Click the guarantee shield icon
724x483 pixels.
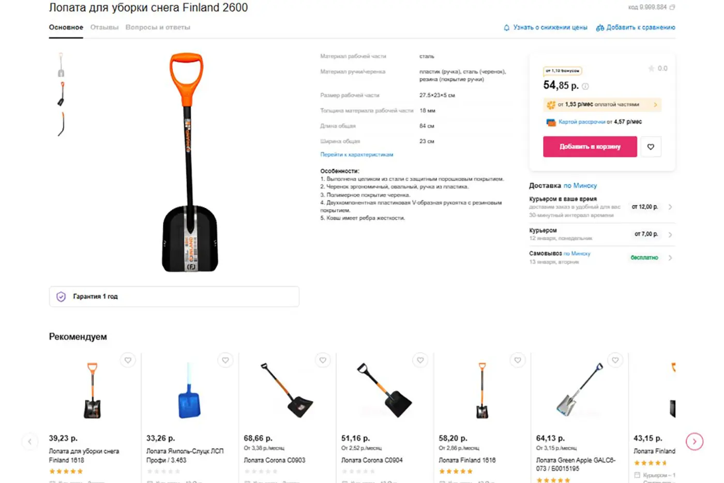coord(61,297)
